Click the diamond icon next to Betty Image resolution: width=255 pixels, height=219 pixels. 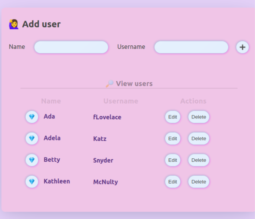32,160
